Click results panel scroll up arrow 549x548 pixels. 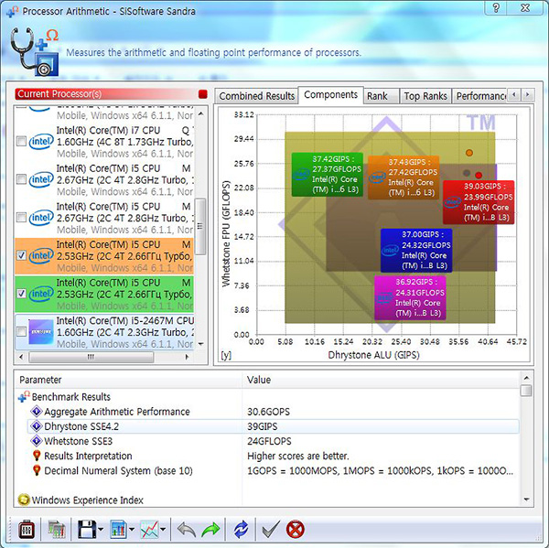(526, 378)
